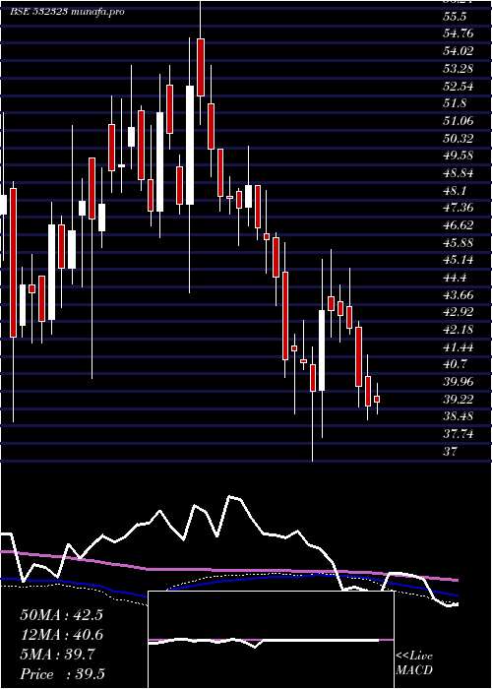Click the 48.1 price axis label
The width and height of the screenshot is (492, 689).
(x=455, y=191)
